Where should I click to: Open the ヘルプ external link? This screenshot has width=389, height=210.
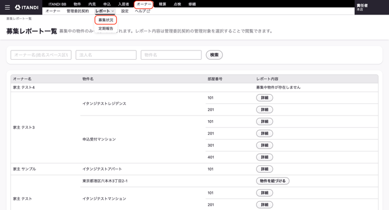coord(142,11)
